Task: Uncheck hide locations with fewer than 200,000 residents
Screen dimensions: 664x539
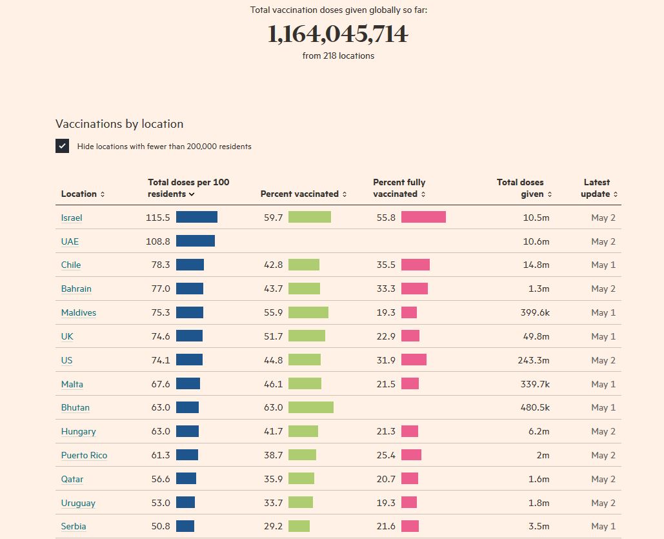Action: 63,146
